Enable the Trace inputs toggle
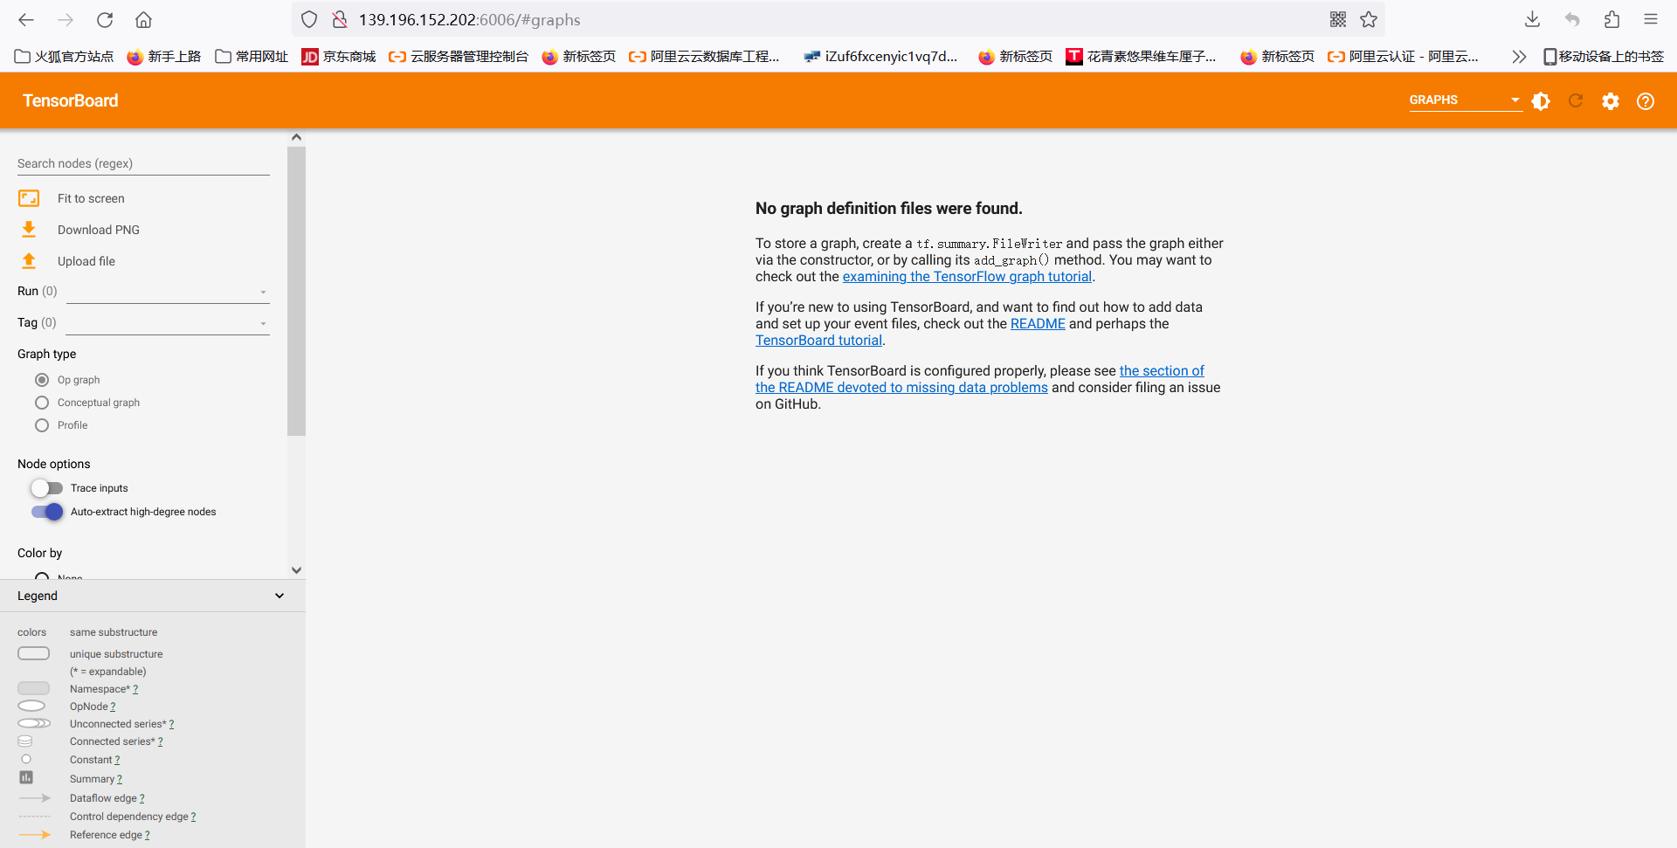 coord(47,488)
